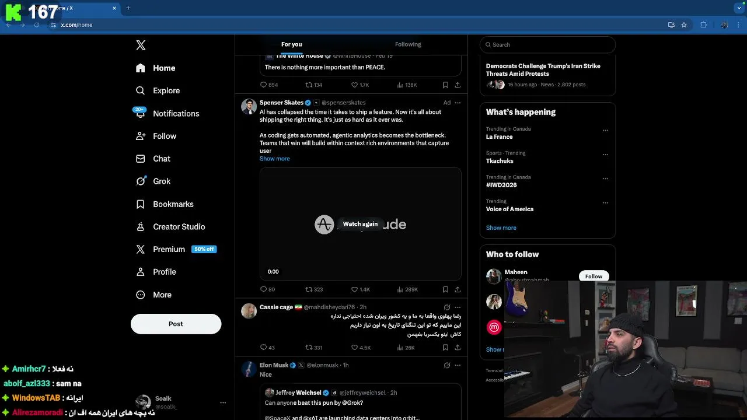The width and height of the screenshot is (747, 420).
Task: Open Creator Studio from the sidebar
Action: point(170,226)
